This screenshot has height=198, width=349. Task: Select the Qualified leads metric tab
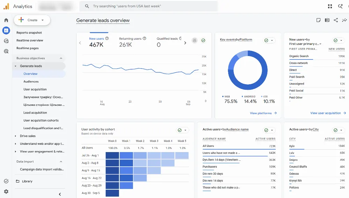(x=169, y=42)
